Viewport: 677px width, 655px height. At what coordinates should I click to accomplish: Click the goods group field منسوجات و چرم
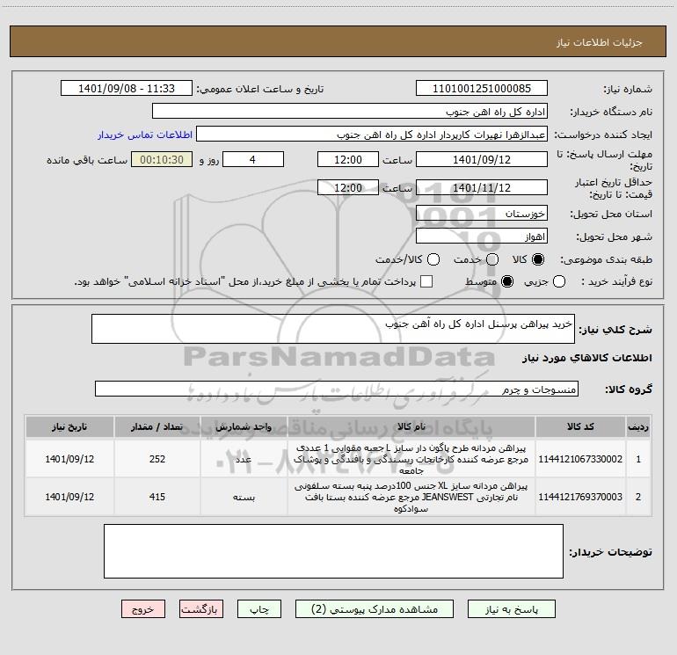point(337,389)
